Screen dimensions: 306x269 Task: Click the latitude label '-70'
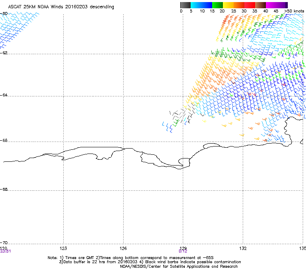tap(4, 243)
